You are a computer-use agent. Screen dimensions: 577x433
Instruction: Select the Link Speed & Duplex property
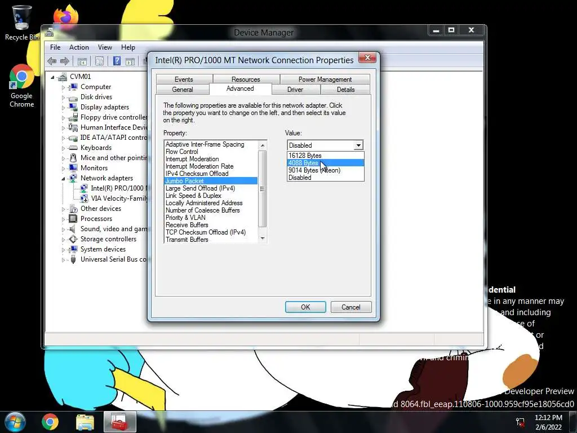[211, 196]
